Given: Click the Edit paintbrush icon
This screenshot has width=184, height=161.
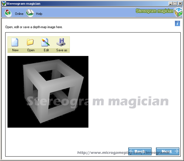Looking at the screenshot, I should click(45, 42).
